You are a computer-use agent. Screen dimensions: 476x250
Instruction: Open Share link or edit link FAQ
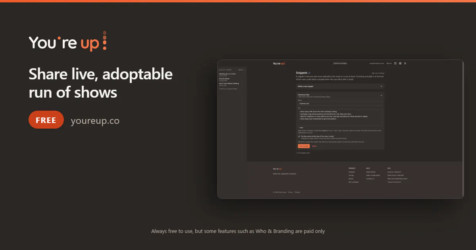tap(396, 175)
